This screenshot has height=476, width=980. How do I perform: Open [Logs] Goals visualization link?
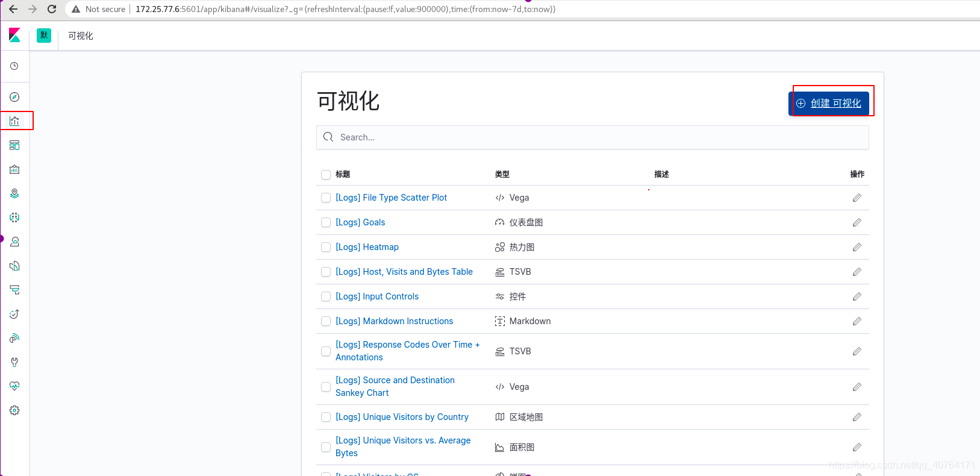[360, 222]
